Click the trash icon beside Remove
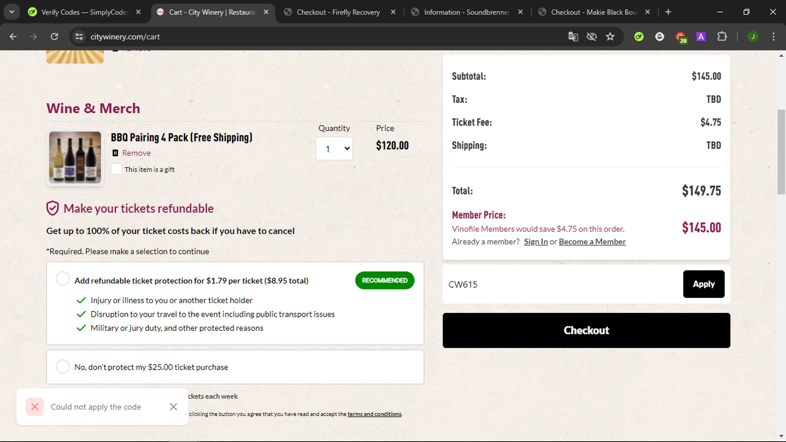Image resolution: width=786 pixels, height=442 pixels. (x=115, y=153)
